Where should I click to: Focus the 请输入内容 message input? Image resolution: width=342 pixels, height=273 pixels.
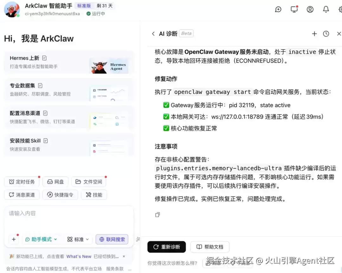pyautogui.click(x=69, y=219)
